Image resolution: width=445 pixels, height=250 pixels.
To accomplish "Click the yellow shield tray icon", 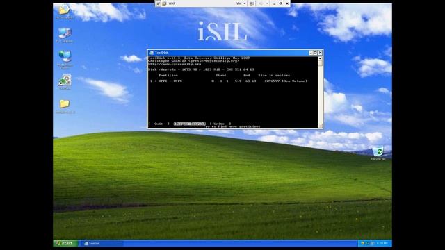I will 362,243.
